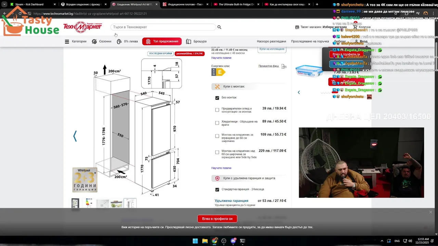Open a new browser tab with plus icon

[317, 4]
